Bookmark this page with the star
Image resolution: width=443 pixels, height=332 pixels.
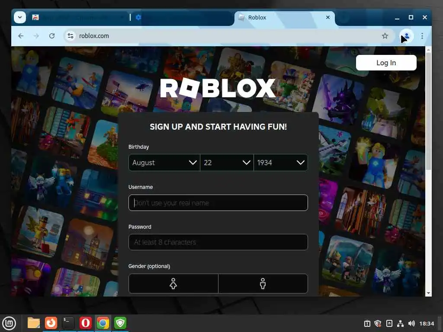[x=385, y=36]
